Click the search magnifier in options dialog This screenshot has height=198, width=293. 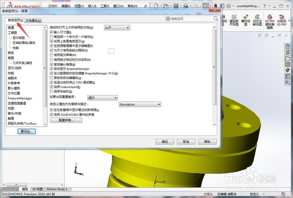point(216,19)
